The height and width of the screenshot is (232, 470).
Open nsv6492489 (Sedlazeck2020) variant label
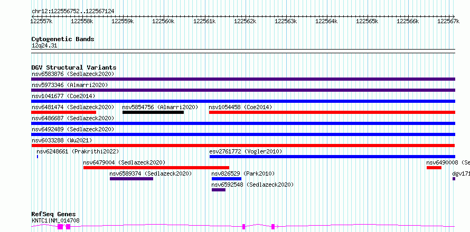73,129
